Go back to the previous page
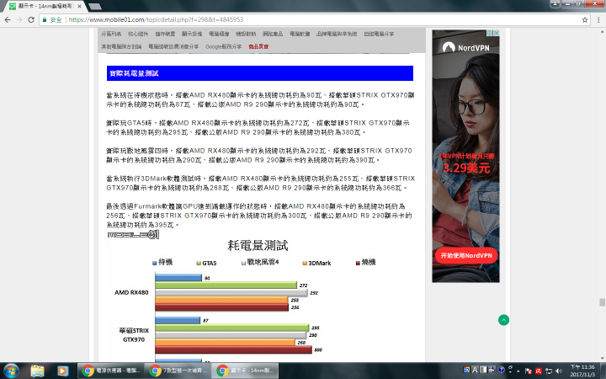Viewport: 606px width, 379px height. [x=8, y=19]
